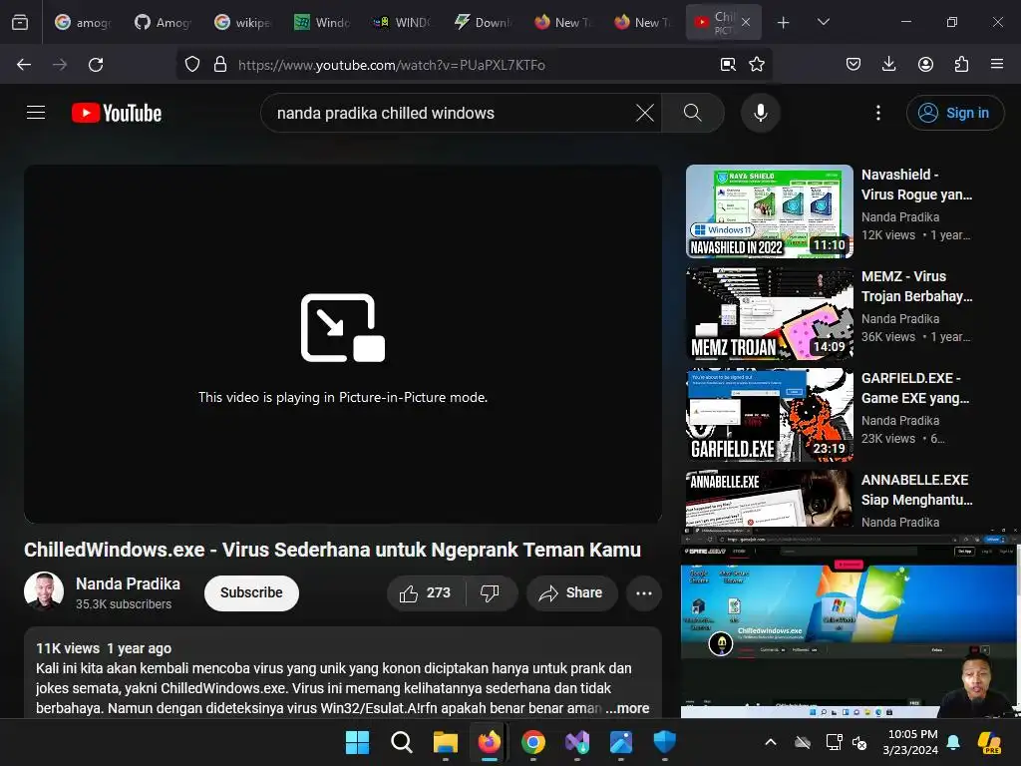Click Picture-in-Picture placeholder icon in player

point(343,327)
